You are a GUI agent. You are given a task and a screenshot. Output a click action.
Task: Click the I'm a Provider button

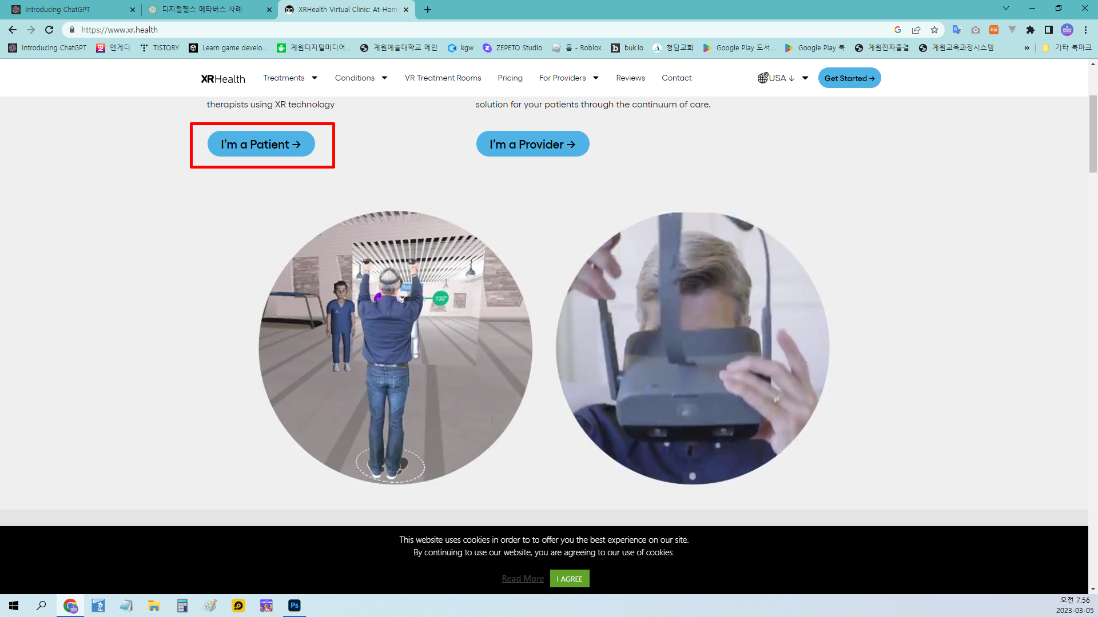pyautogui.click(x=532, y=144)
